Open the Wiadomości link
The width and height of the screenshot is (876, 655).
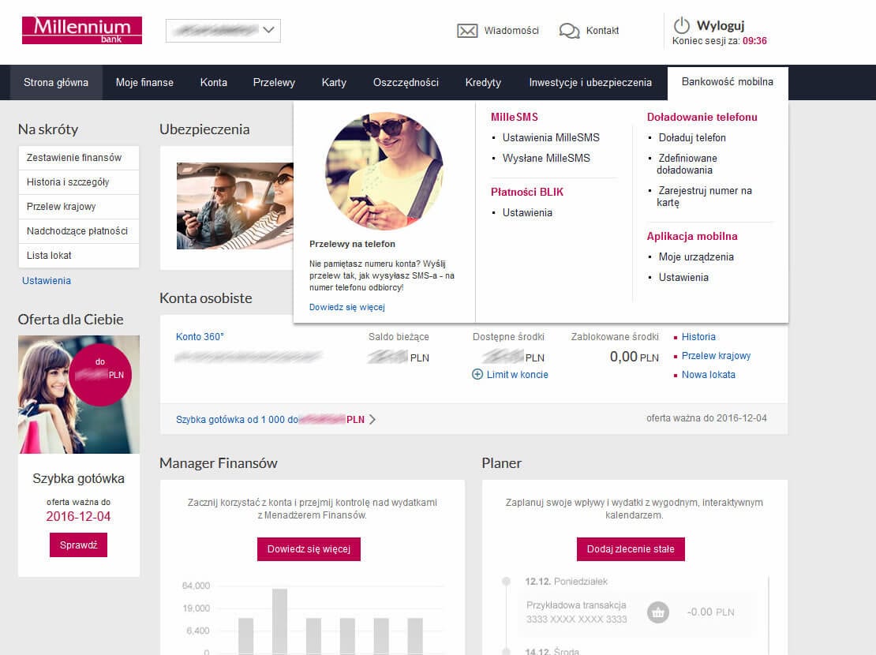[x=511, y=31]
